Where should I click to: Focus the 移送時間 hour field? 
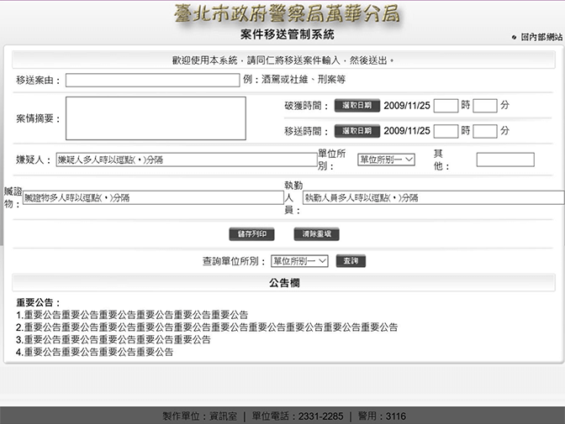[x=446, y=131]
